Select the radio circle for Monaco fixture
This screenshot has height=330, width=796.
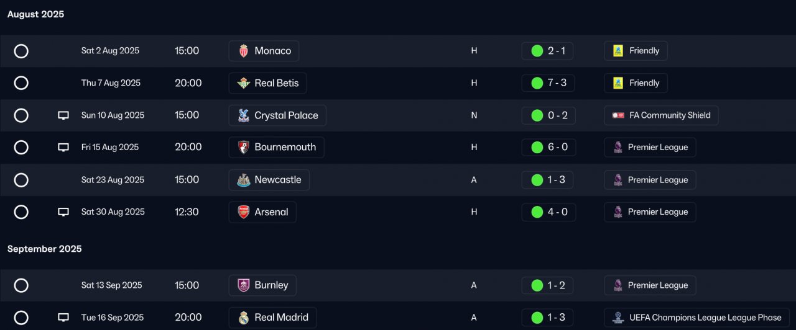pos(21,51)
